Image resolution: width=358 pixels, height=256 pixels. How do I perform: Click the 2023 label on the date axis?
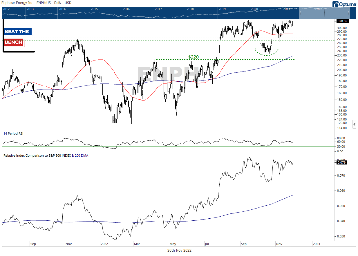[x=317, y=244]
